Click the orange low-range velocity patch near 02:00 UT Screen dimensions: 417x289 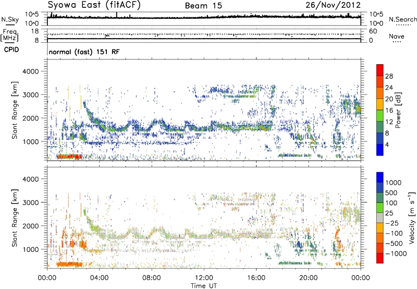click(x=69, y=264)
